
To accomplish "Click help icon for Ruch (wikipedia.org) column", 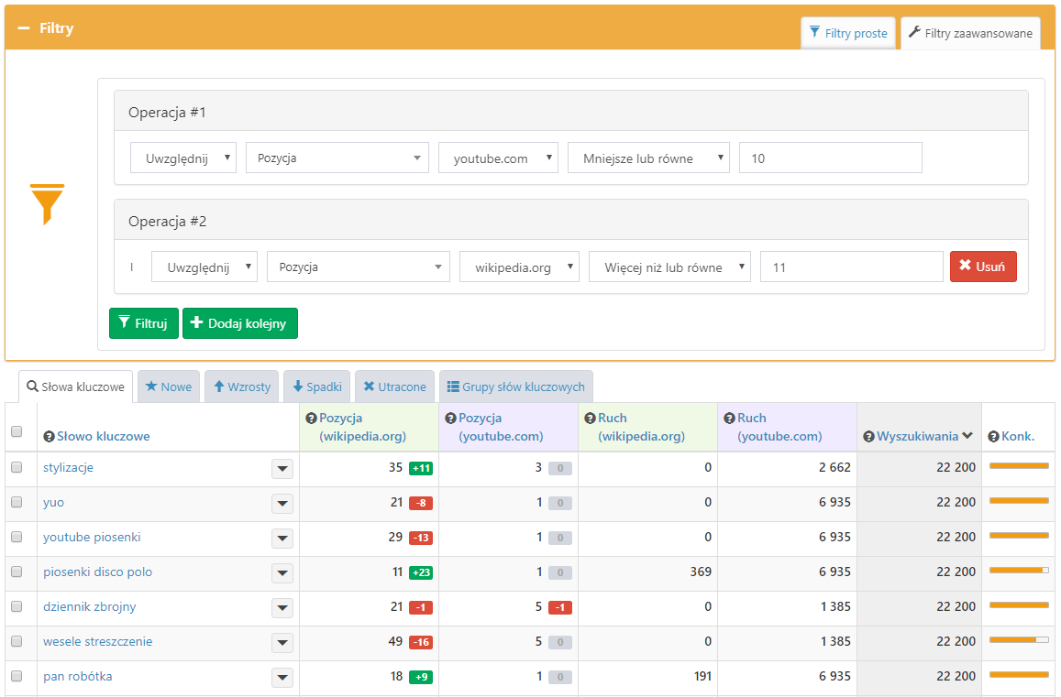I will click(590, 419).
